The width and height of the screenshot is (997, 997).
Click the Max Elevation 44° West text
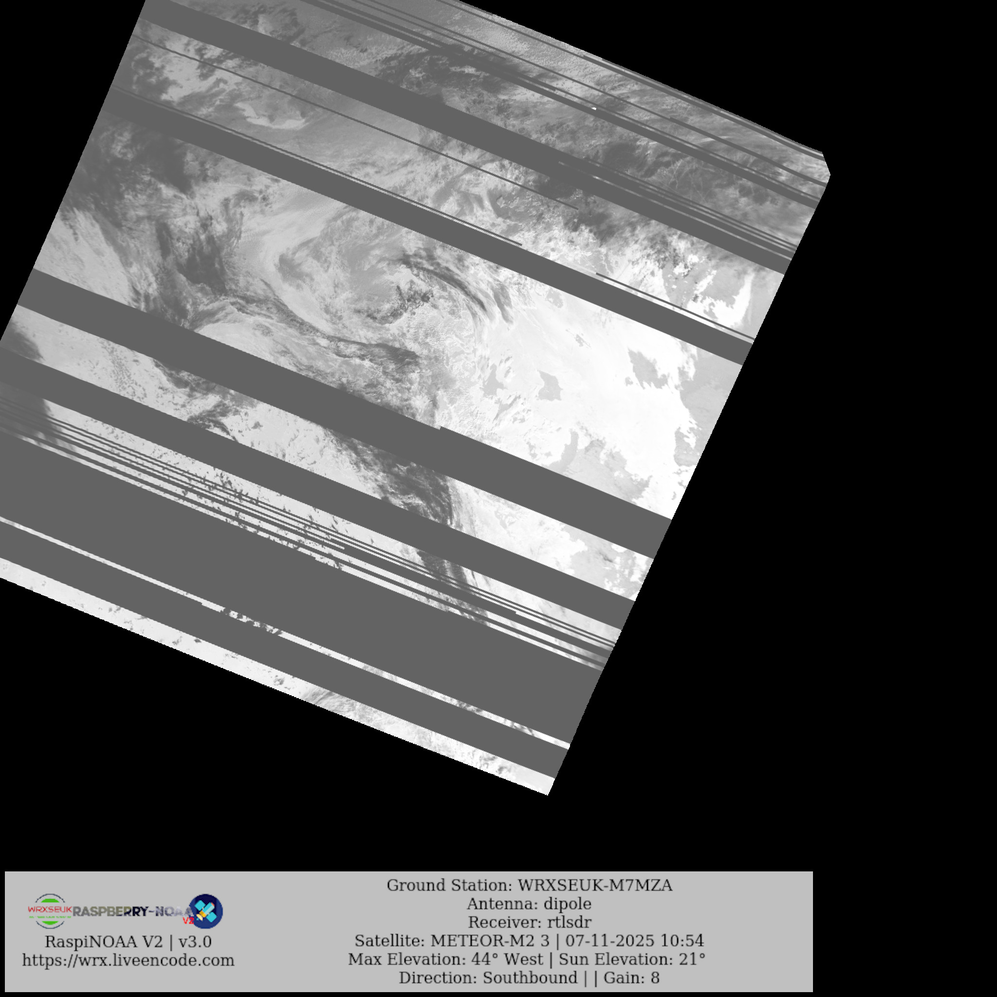pyautogui.click(x=445, y=960)
